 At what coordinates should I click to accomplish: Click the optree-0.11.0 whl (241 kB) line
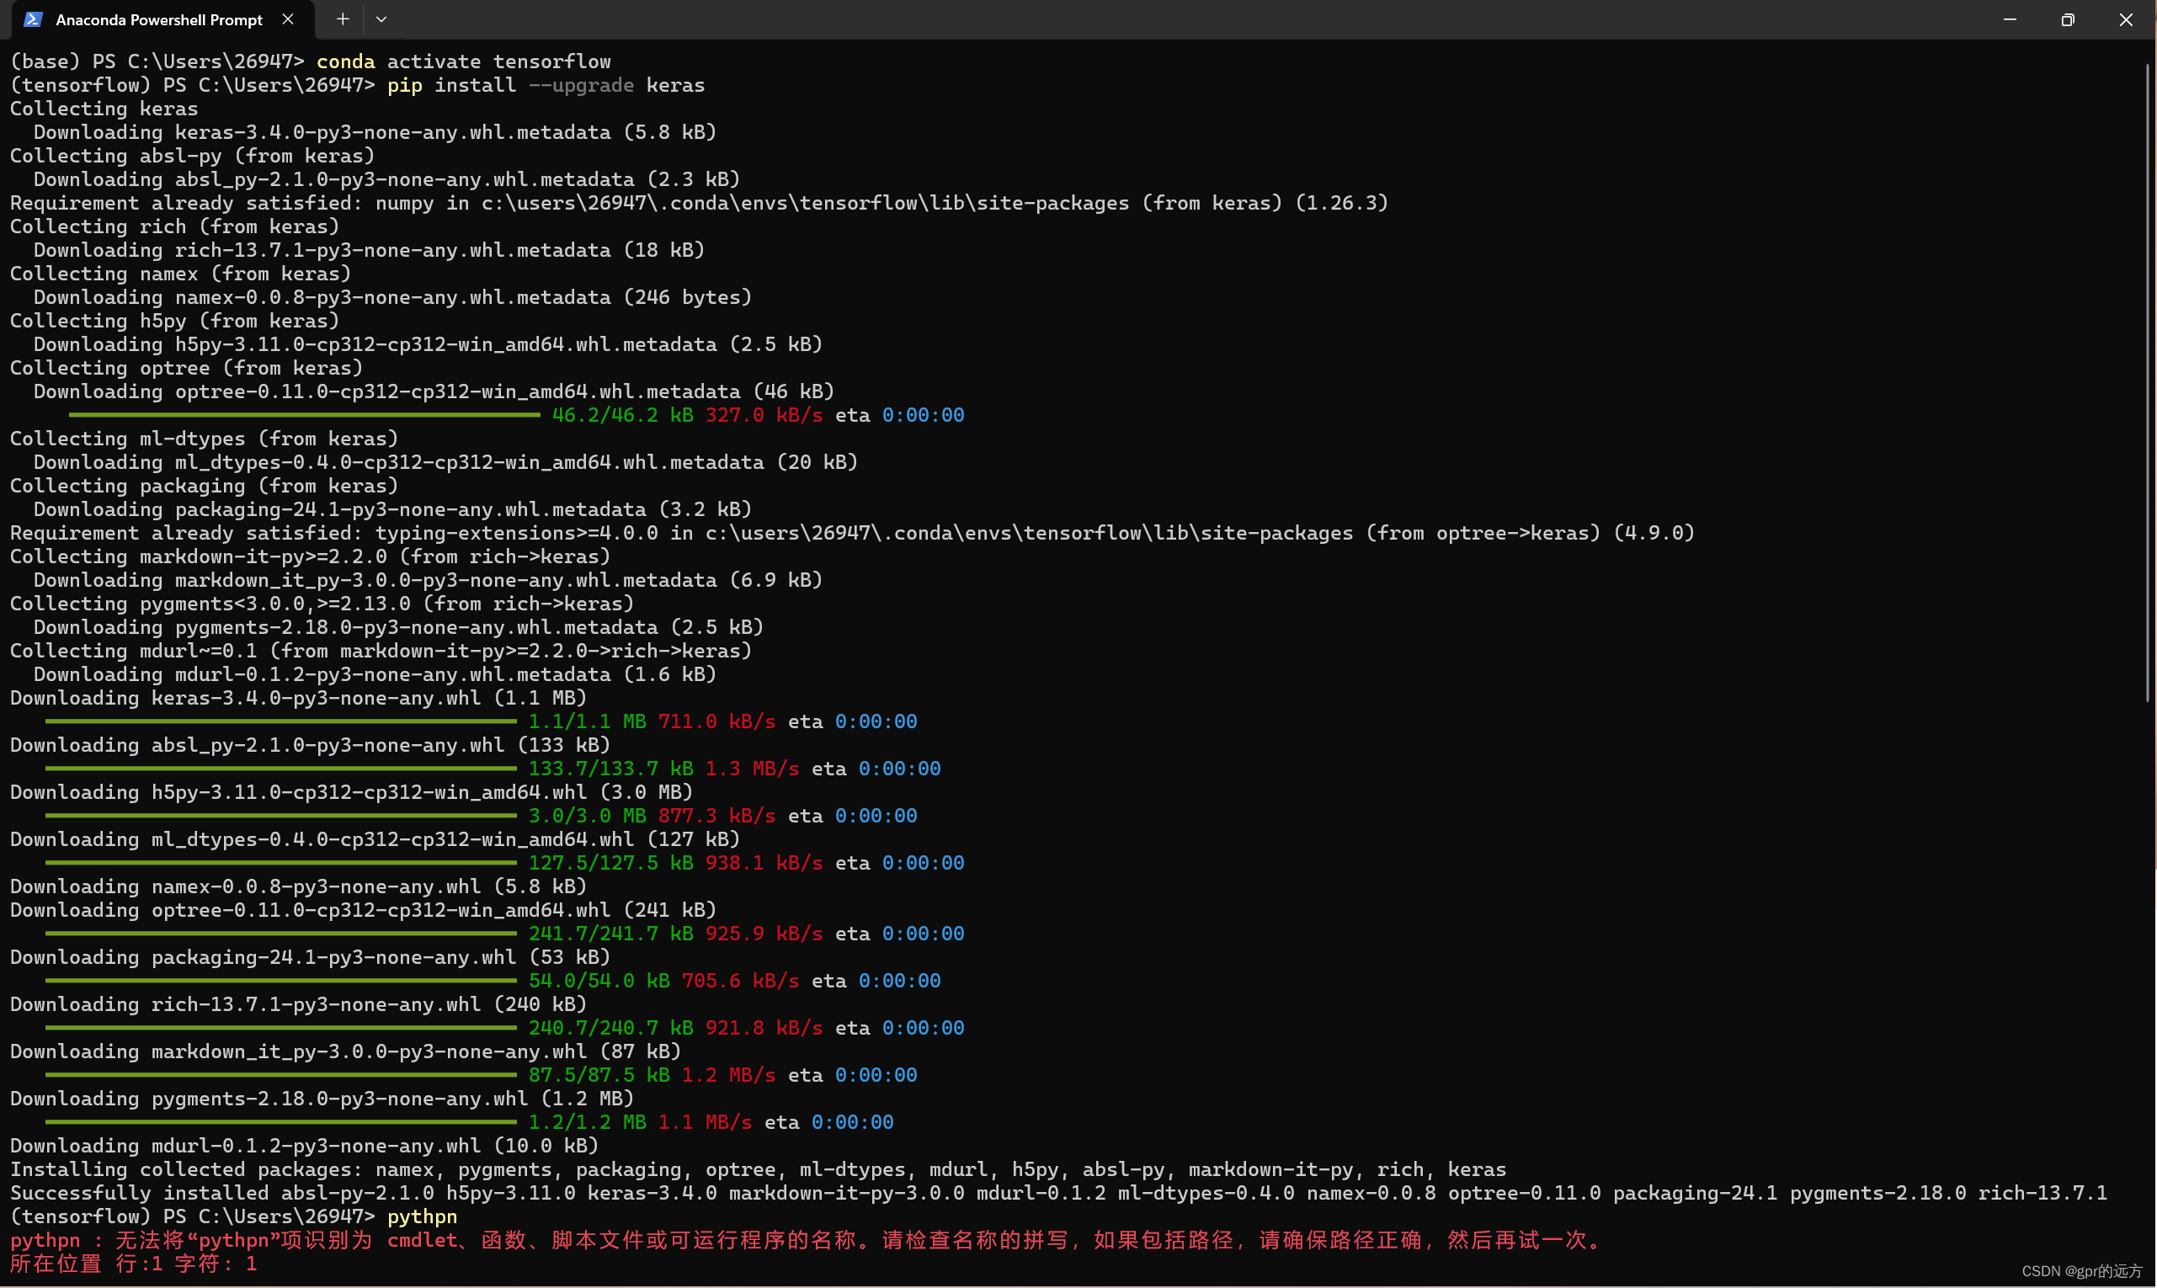pyautogui.click(x=364, y=909)
